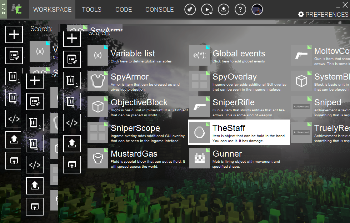350x223 pixels.
Task: Click the MCreator logo icon
Action: 17,9
